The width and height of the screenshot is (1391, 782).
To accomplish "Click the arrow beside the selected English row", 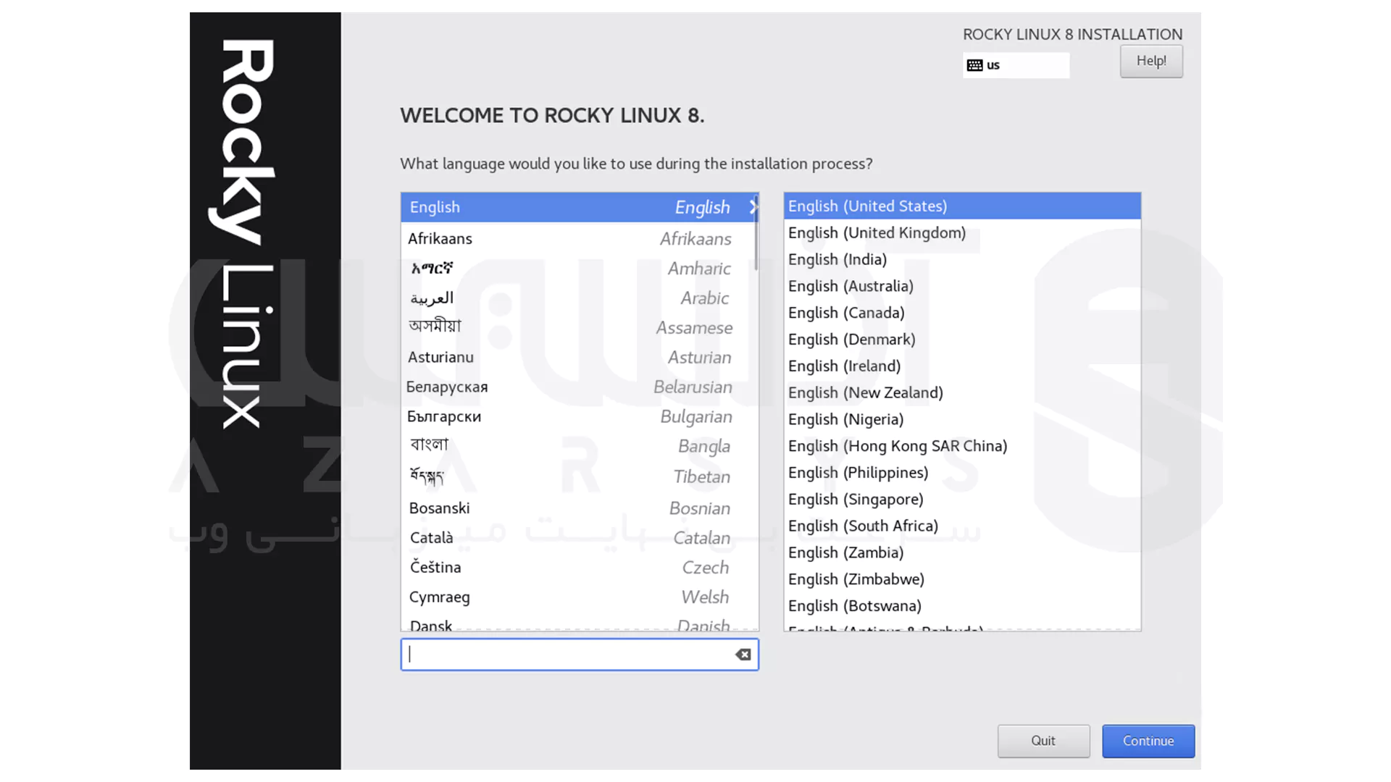I will (753, 207).
